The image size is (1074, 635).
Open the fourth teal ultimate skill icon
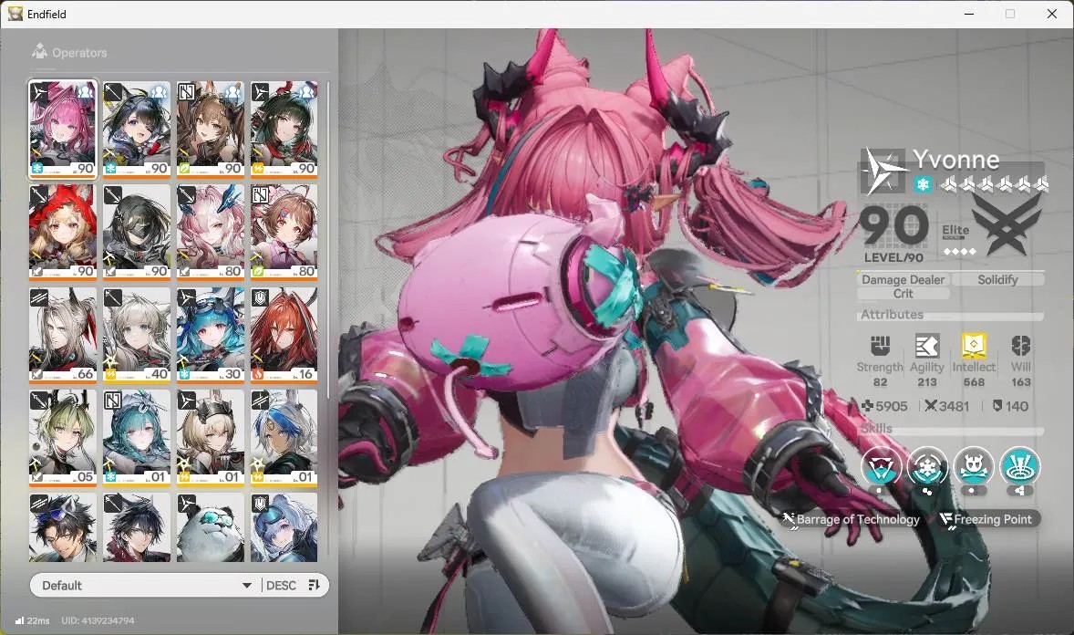[x=1020, y=467]
